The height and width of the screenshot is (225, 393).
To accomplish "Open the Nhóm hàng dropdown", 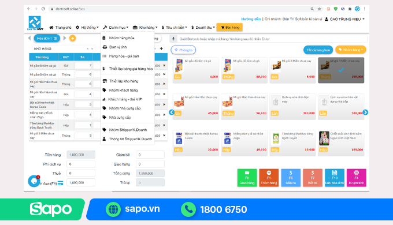I will click(x=351, y=50).
